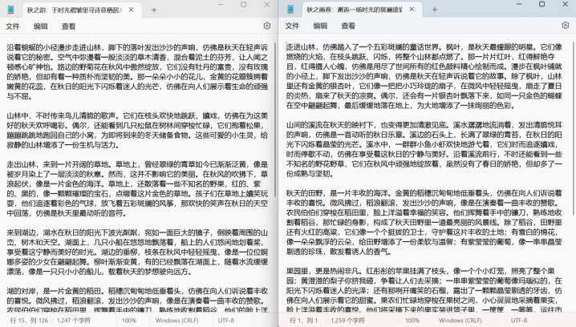Screen dimensions: 576x327
Task: Click UTF-8 encoding in right status bar
Action: 519,321
